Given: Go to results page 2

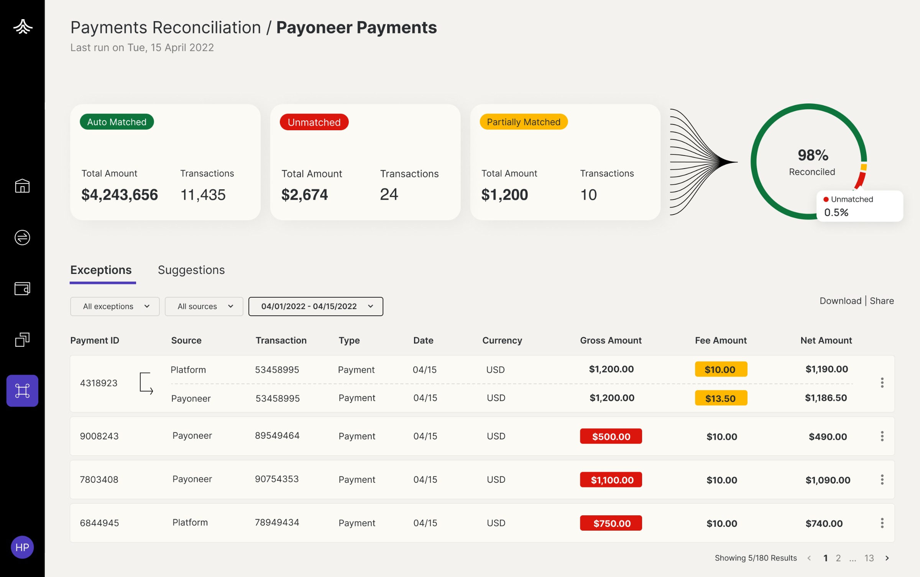Looking at the screenshot, I should tap(838, 558).
